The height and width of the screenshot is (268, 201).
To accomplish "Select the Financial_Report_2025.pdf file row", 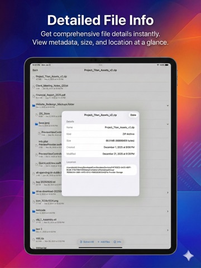I will (x=100, y=96).
